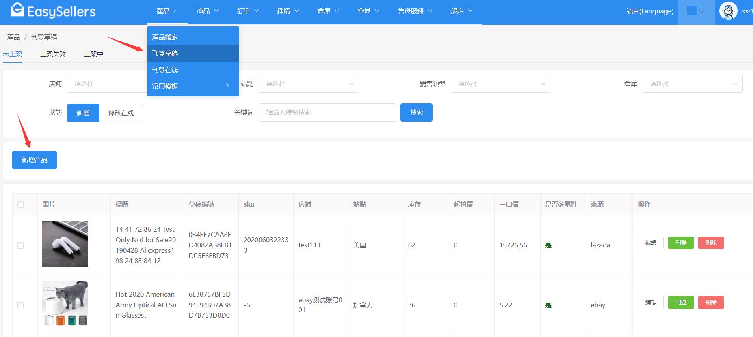Click red 删除 for the lazada row

(711, 243)
